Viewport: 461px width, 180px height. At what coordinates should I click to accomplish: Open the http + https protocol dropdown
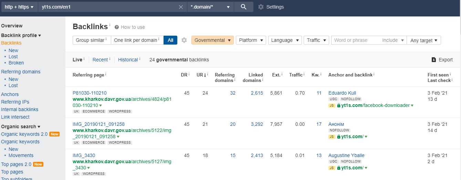pyautogui.click(x=19, y=7)
